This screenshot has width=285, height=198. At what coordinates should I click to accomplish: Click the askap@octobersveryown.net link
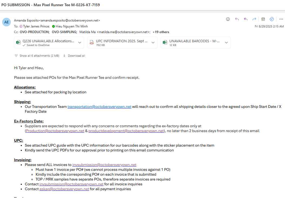(x=64, y=189)
